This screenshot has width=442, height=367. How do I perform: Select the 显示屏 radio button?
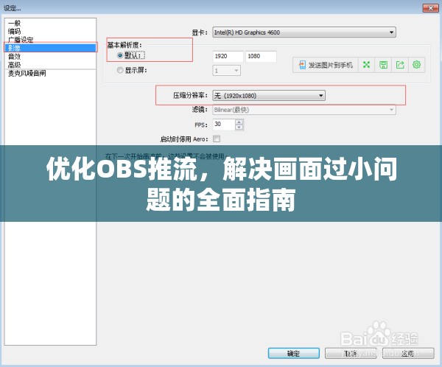click(x=120, y=70)
